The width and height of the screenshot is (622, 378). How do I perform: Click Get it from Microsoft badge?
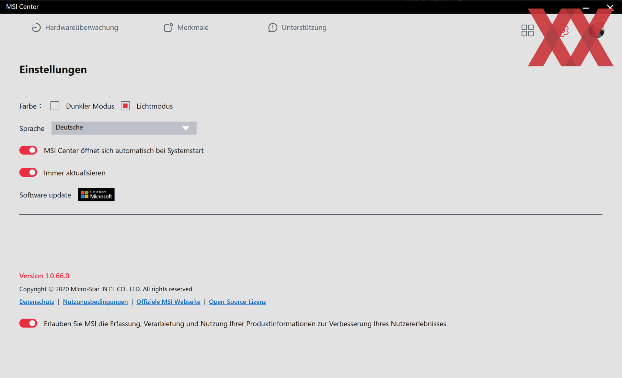(96, 195)
